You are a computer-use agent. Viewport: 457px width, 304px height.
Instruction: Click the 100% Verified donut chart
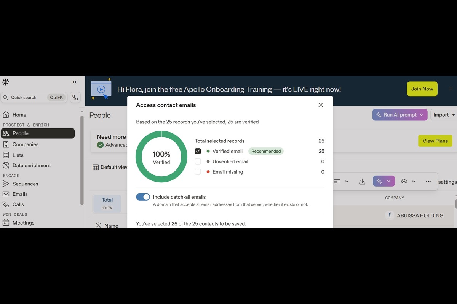(x=161, y=157)
